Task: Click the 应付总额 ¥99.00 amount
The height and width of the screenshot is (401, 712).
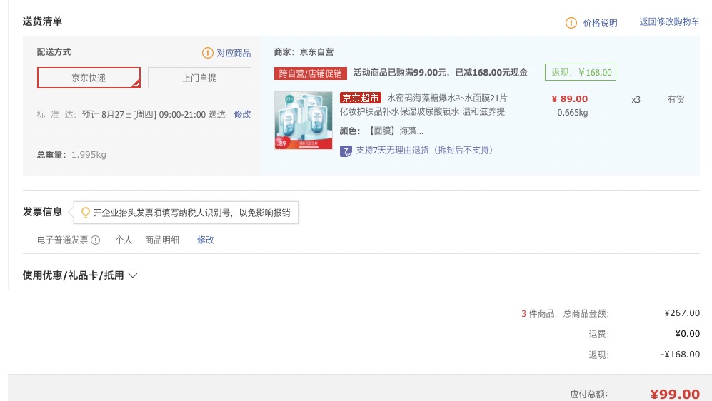Action: (x=675, y=394)
